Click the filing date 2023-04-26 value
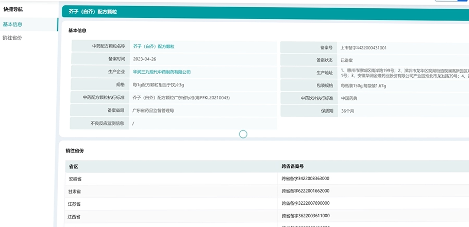The width and height of the screenshot is (469, 227). [144, 59]
